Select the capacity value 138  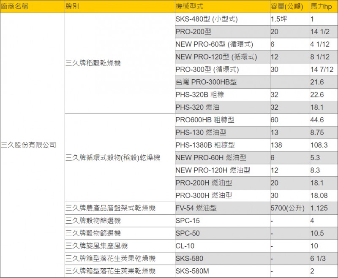pos(290,145)
